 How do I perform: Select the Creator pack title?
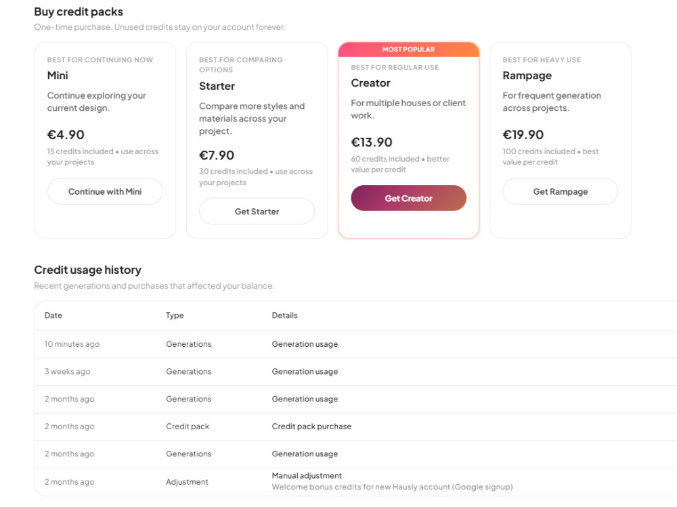tap(370, 82)
